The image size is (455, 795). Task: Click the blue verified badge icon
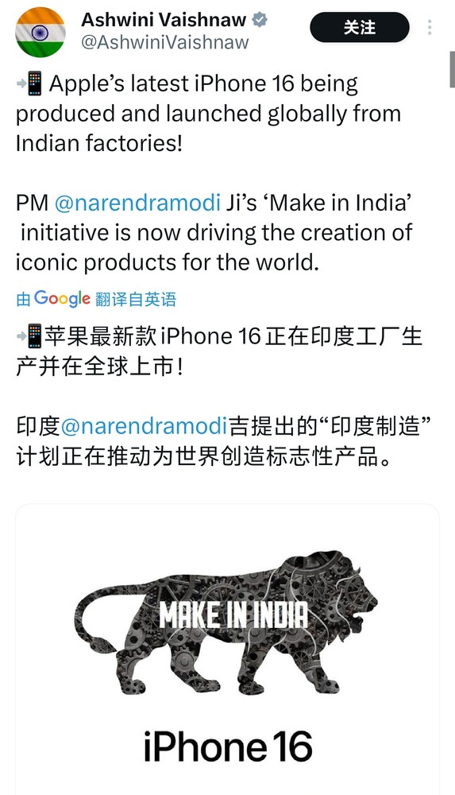click(260, 21)
